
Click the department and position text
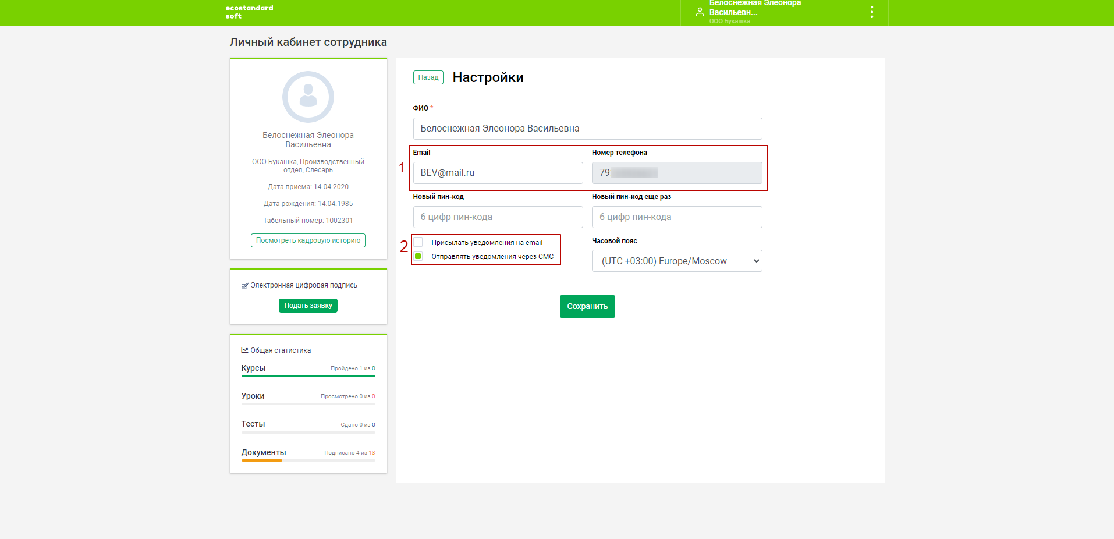[x=308, y=166]
